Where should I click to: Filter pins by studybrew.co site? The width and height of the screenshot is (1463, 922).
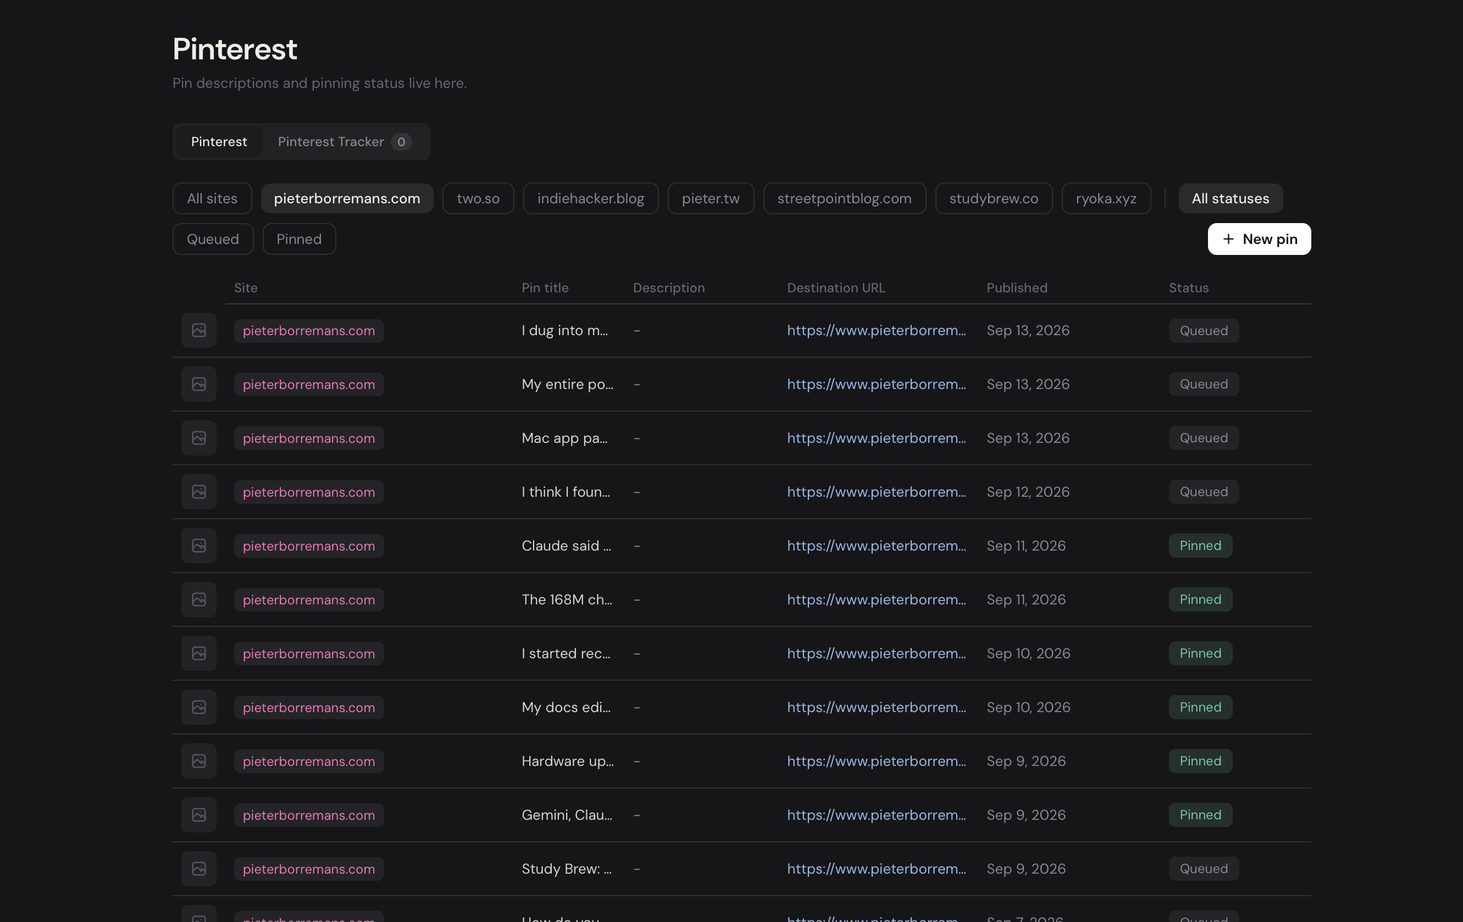click(x=994, y=198)
